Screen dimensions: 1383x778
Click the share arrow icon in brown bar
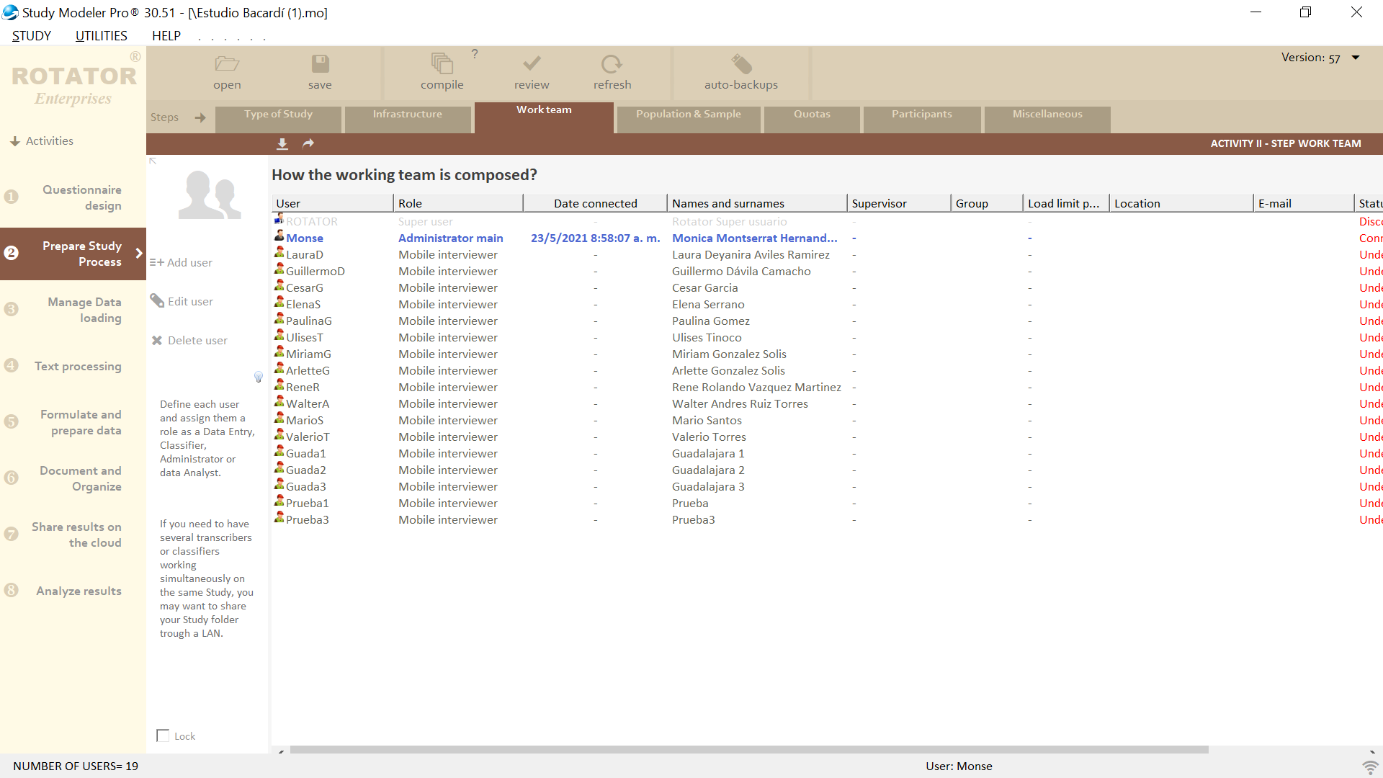pos(308,144)
